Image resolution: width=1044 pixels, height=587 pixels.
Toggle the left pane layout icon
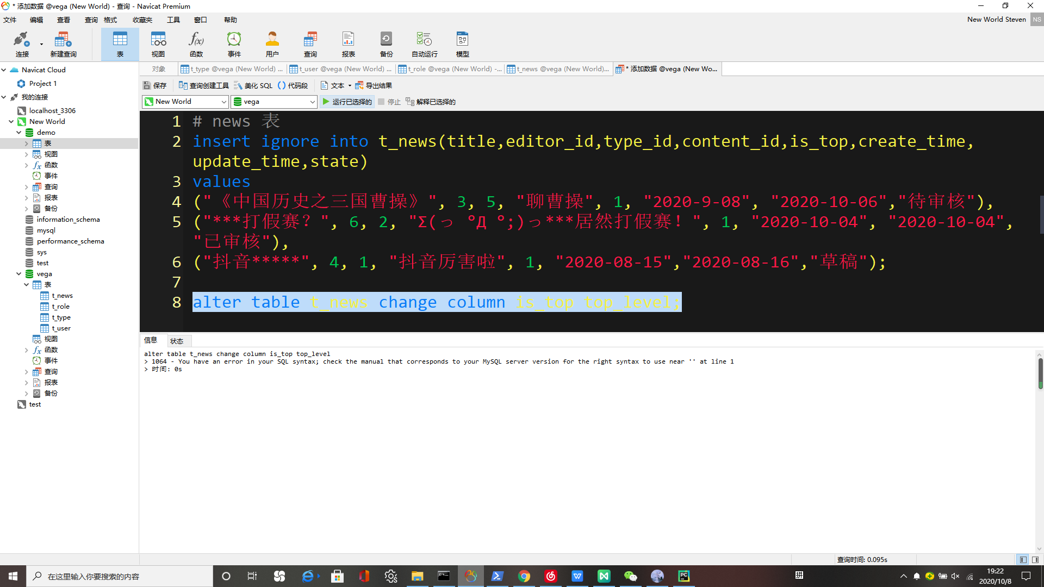1023,559
